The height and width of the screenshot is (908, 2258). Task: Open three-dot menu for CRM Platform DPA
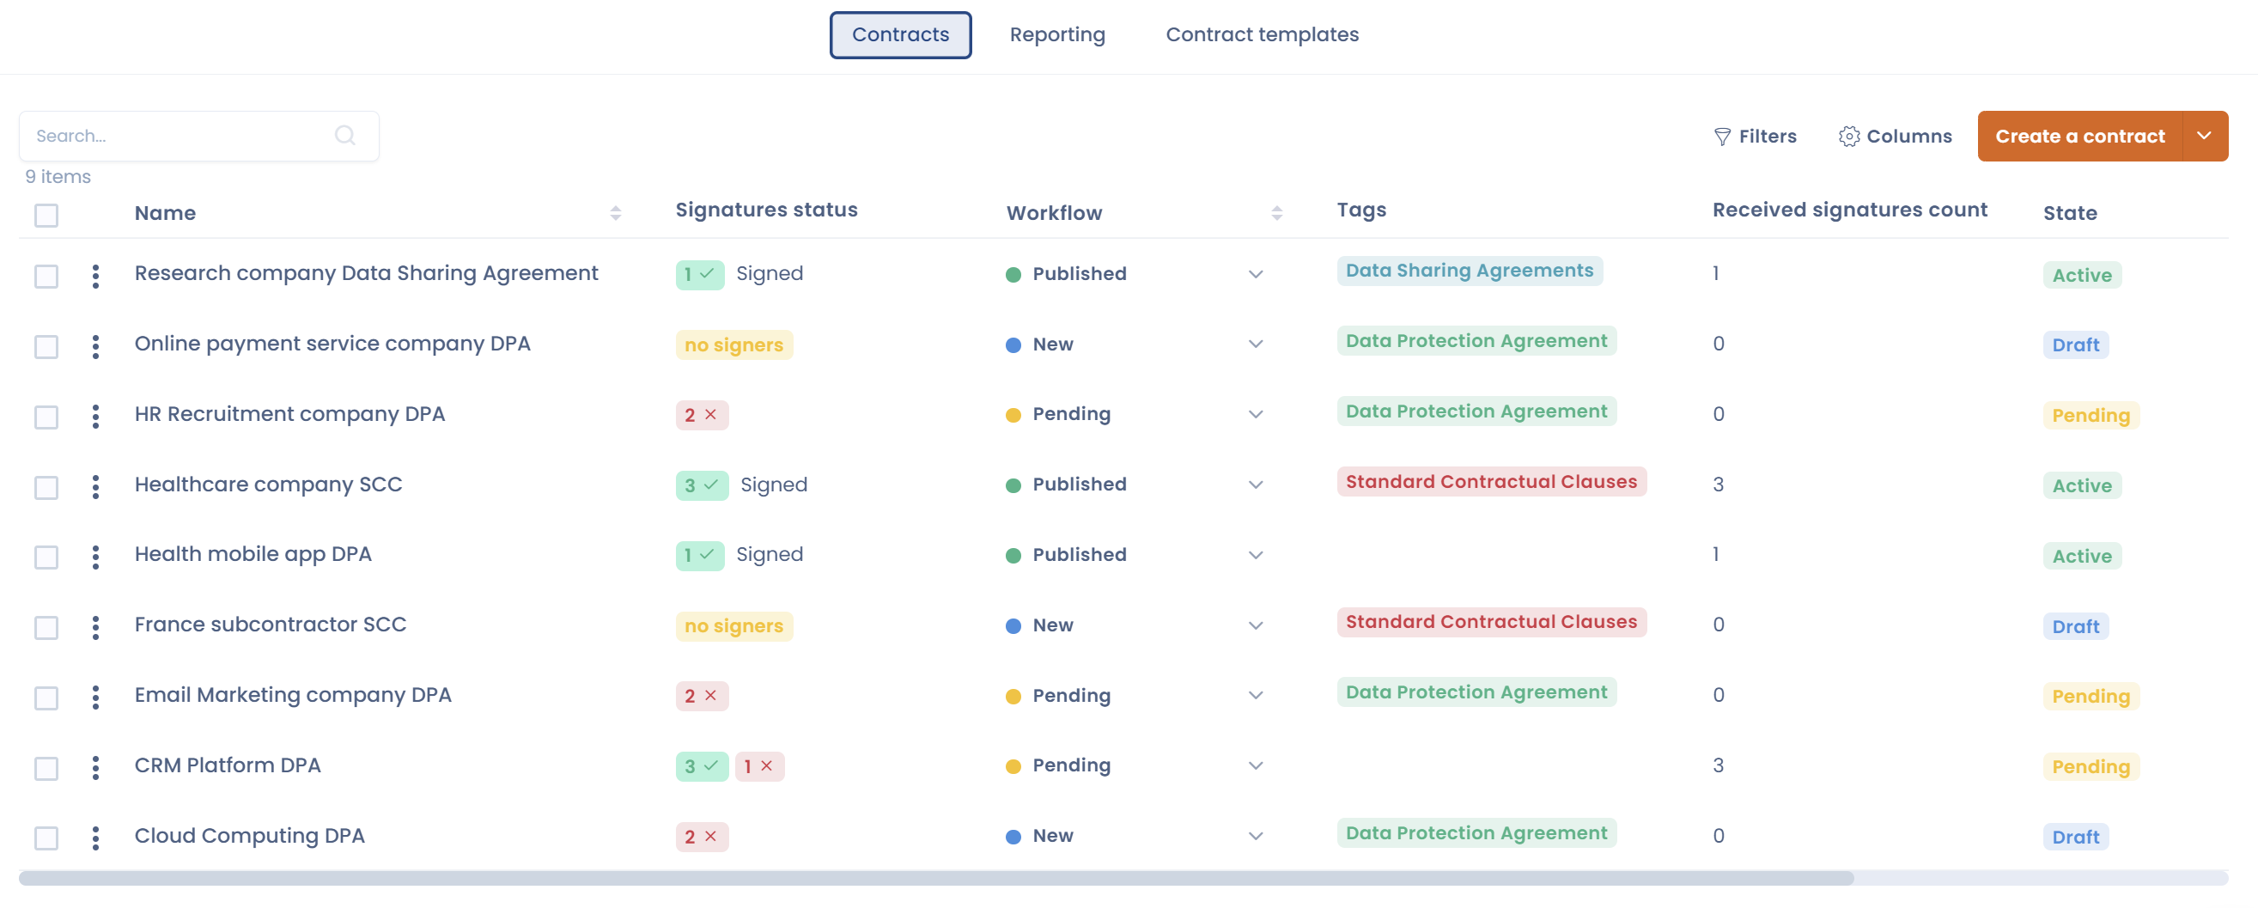[95, 767]
